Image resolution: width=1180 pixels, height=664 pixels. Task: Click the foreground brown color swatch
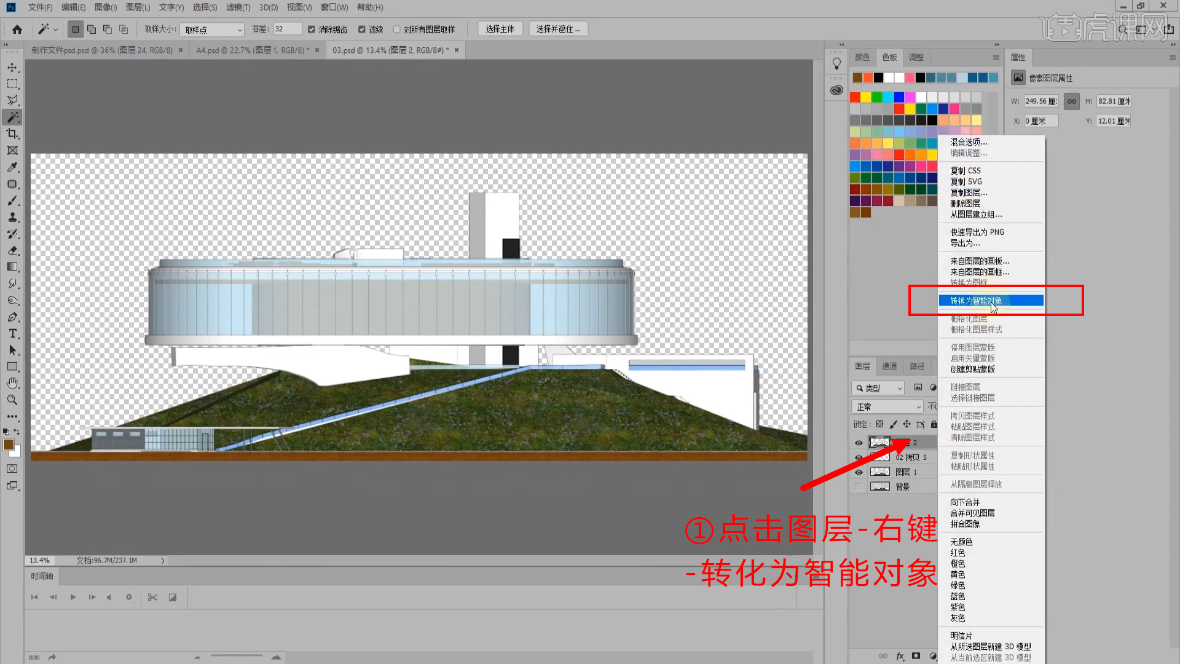[8, 445]
